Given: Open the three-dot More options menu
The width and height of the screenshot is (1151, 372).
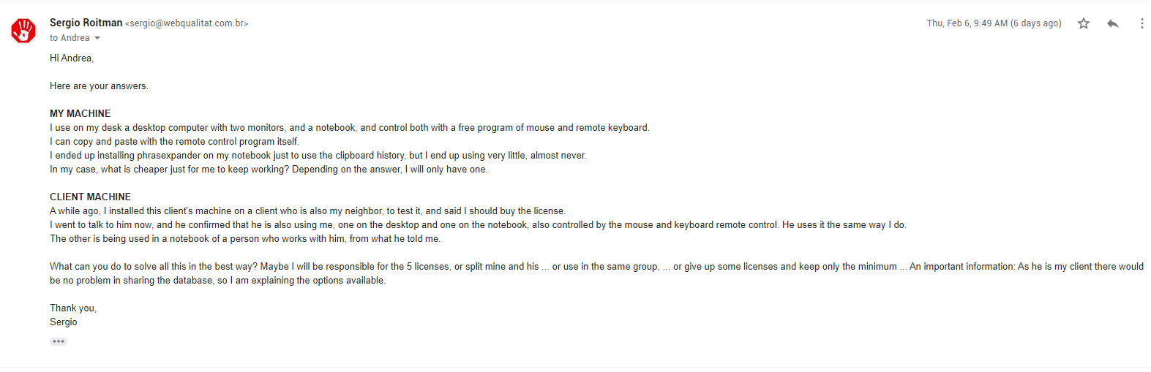Looking at the screenshot, I should (1141, 23).
